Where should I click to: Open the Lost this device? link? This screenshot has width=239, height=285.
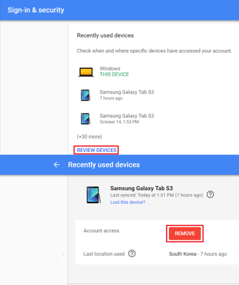[127, 202]
